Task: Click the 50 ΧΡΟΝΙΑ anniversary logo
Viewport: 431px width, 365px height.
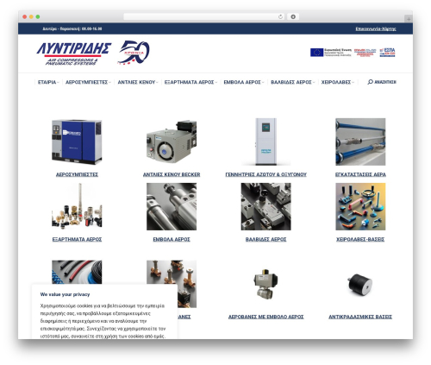Action: point(134,53)
